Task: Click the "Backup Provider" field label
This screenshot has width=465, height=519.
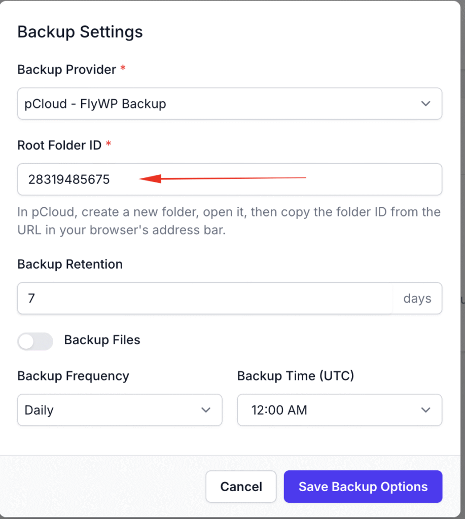Action: coord(67,69)
